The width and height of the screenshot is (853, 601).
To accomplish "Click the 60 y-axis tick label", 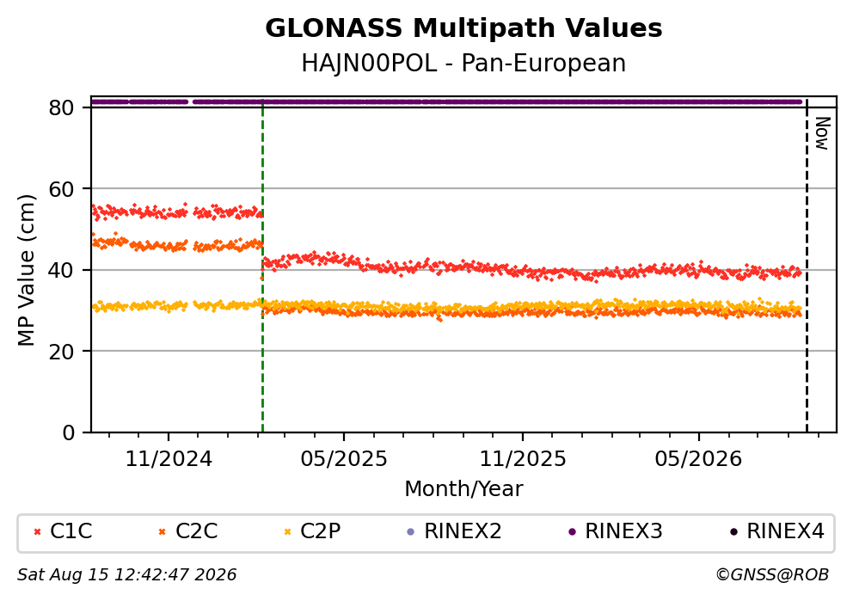I will [61, 189].
